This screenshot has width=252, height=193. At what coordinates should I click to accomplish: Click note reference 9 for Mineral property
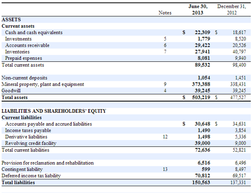pos(165,84)
